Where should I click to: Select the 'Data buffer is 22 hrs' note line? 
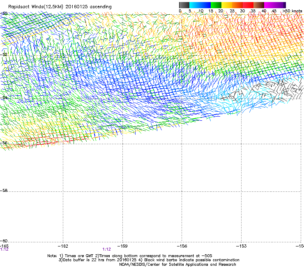(x=149, y=260)
